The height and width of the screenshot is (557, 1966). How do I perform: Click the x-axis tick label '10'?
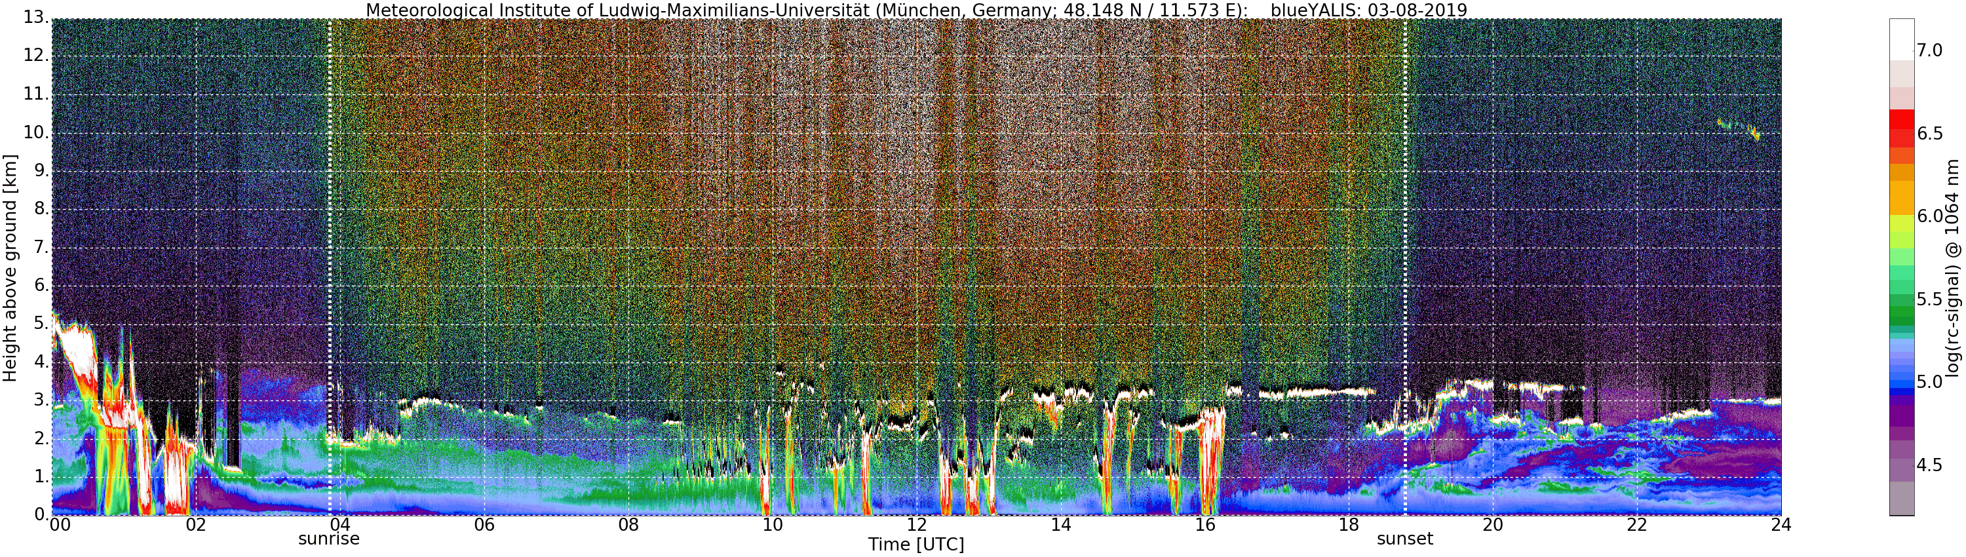[773, 525]
